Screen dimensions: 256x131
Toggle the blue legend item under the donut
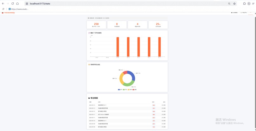[120, 90]
